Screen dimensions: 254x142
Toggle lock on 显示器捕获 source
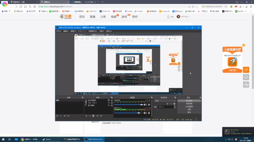tap(112, 100)
